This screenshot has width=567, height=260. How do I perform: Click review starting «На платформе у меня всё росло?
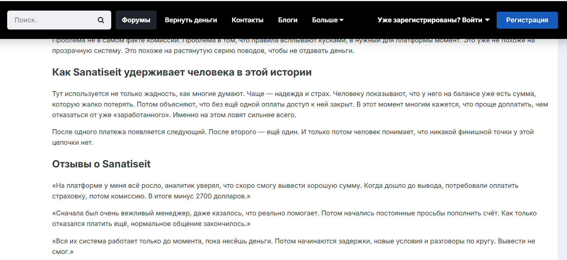(286, 191)
